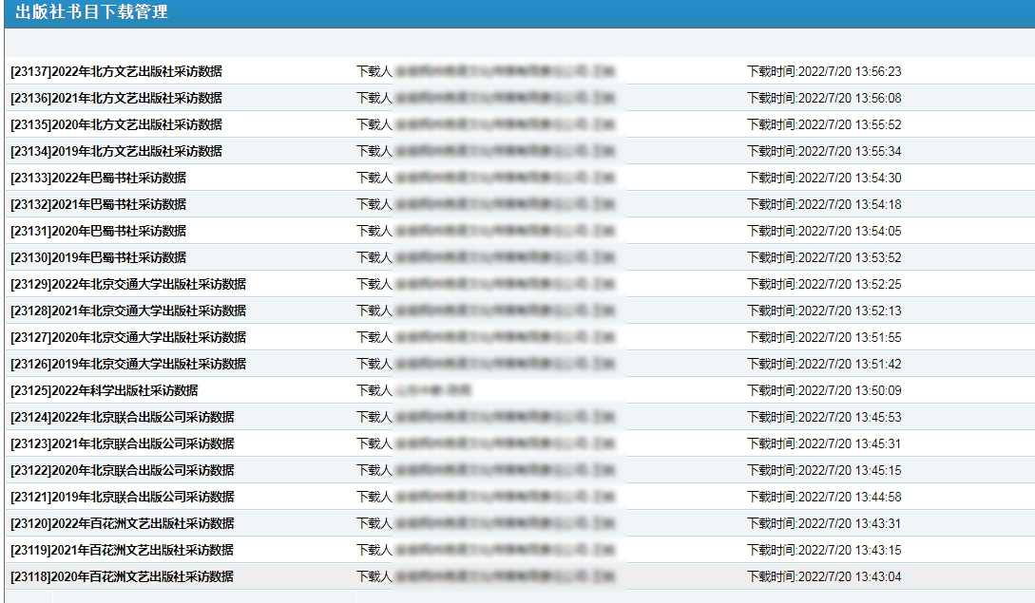Viewport: 1035px width, 603px height.
Task: Open entry 23129 2022年北京交通大学出版社采访数据
Action: tap(128, 284)
